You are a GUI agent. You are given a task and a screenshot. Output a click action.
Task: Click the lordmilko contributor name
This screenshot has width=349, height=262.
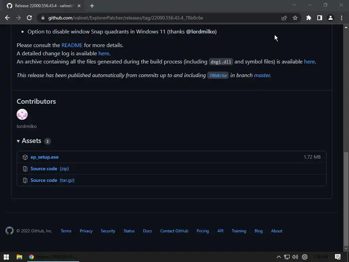27,126
